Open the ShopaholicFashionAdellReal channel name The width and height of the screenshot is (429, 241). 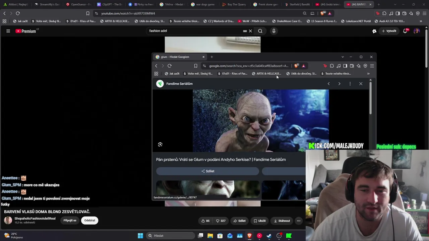[35, 219]
